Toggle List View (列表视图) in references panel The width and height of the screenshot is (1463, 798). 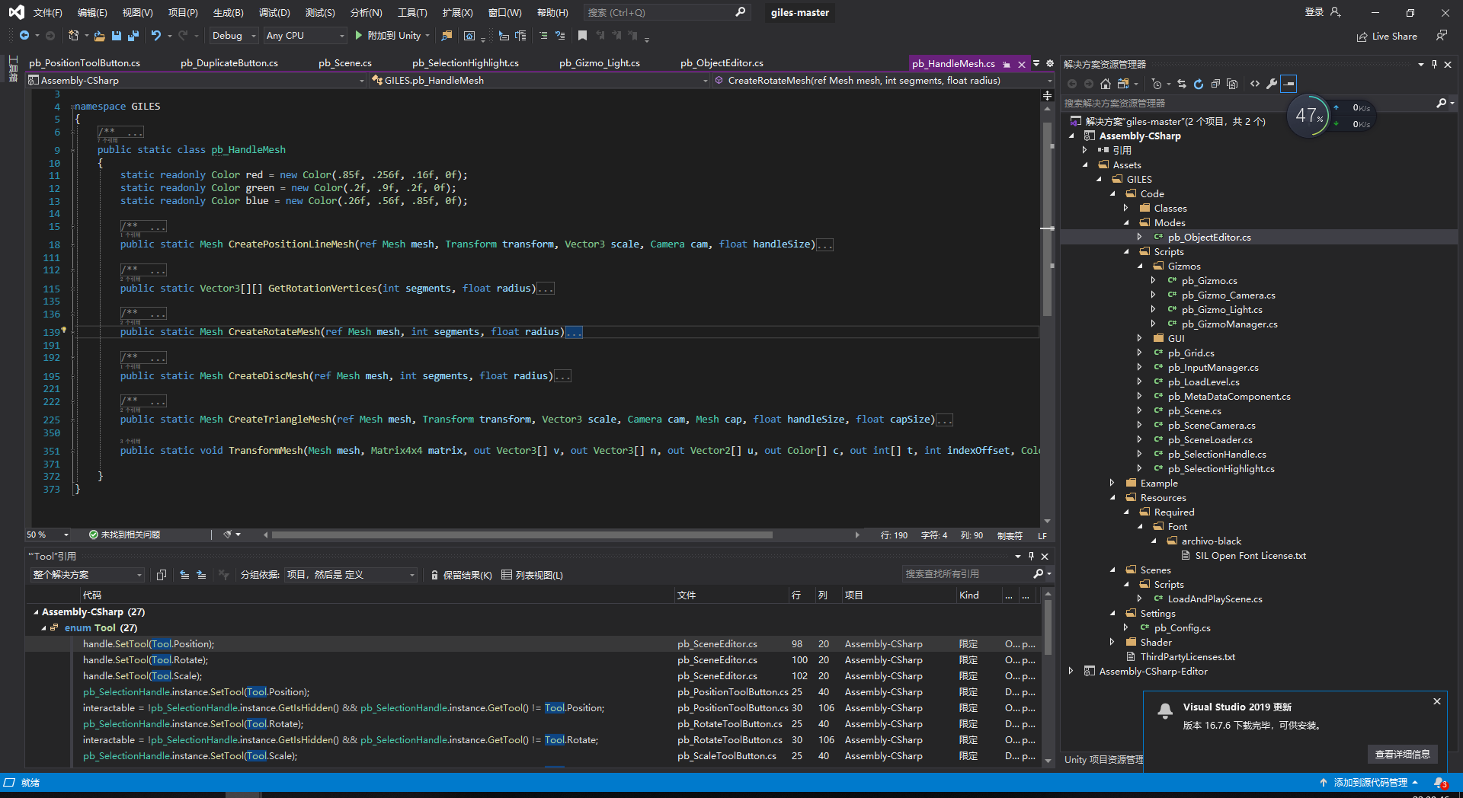click(532, 576)
